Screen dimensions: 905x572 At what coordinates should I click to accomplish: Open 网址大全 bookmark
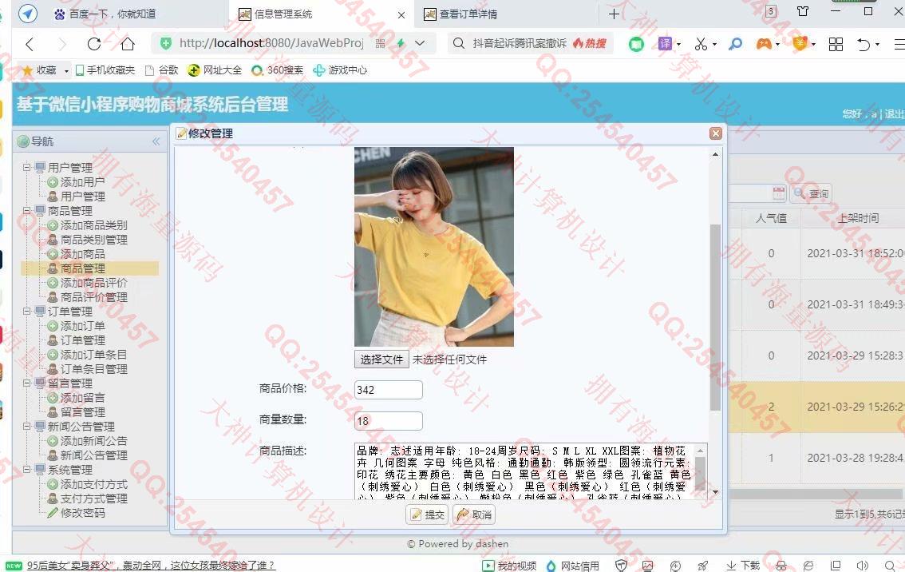[215, 70]
